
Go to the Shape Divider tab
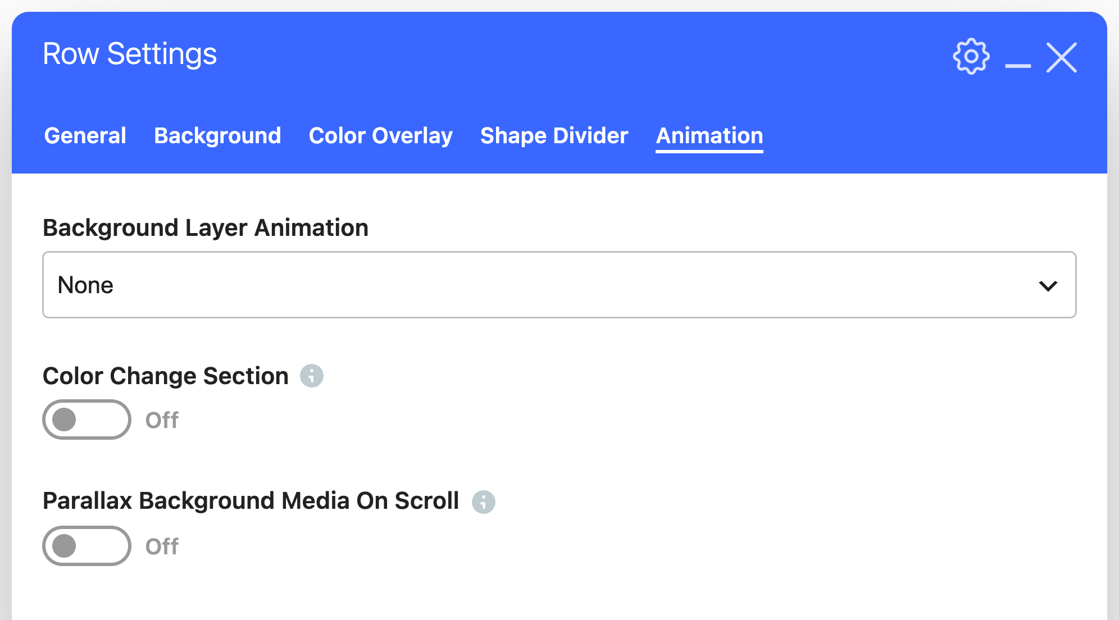[x=554, y=136]
